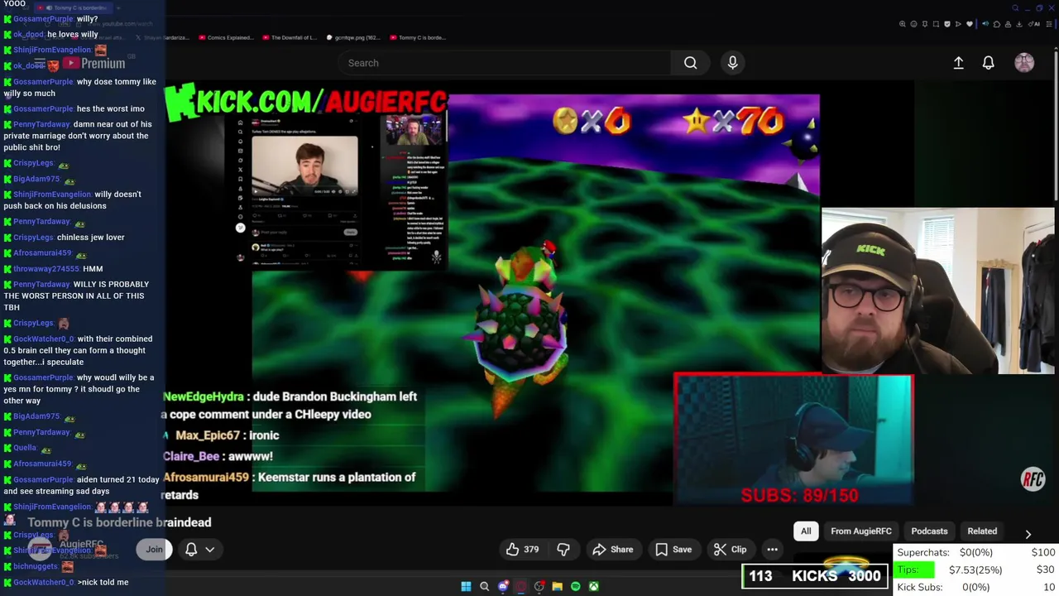The height and width of the screenshot is (596, 1059).
Task: Click the RFC channel watermark in video
Action: pos(1033,479)
